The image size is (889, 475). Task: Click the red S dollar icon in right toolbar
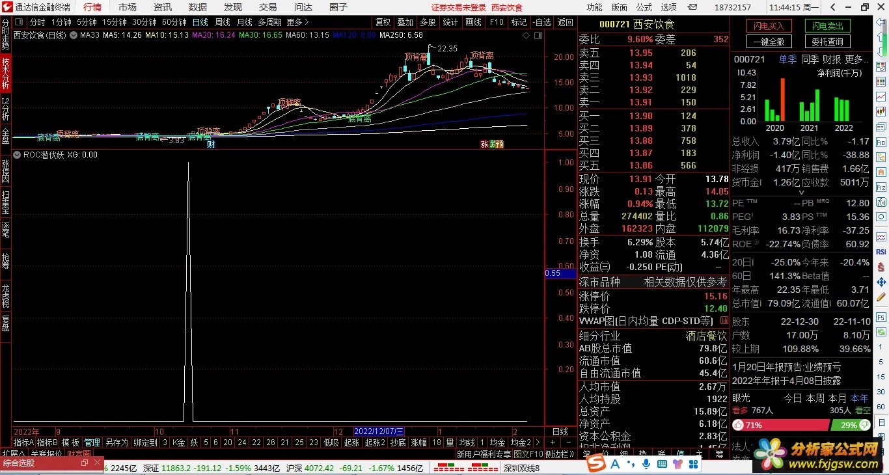(x=881, y=267)
